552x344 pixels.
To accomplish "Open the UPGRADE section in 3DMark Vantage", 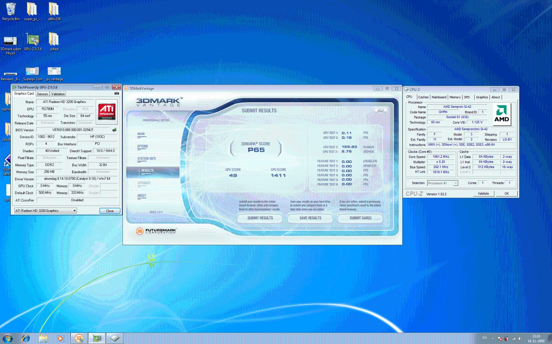I will coord(144,183).
